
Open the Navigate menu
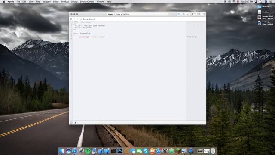[x=46, y=2]
